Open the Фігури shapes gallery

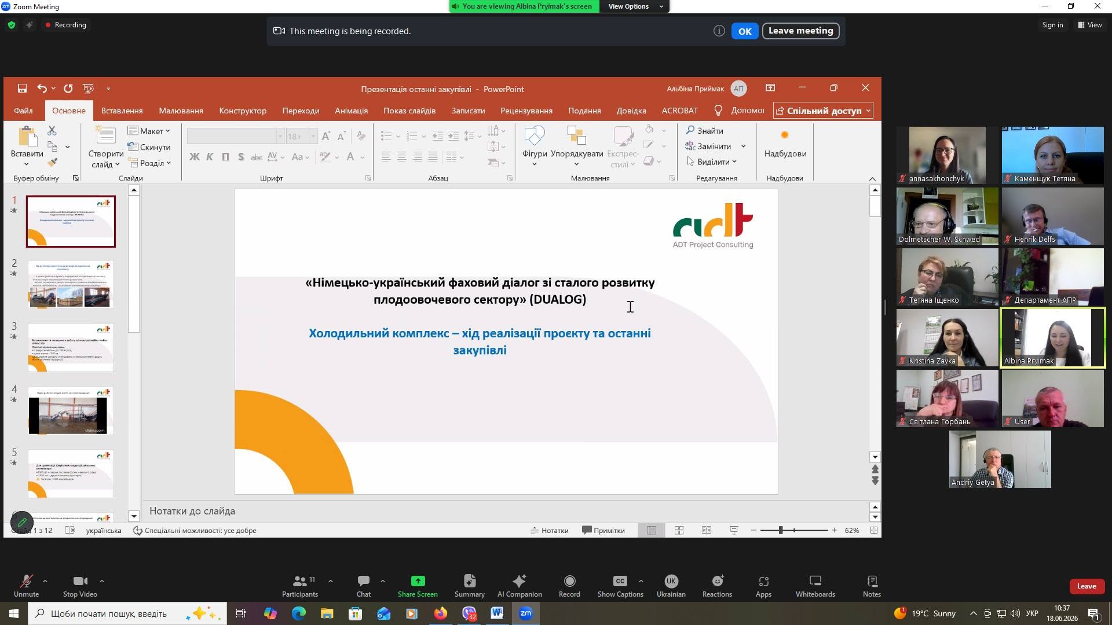535,147
